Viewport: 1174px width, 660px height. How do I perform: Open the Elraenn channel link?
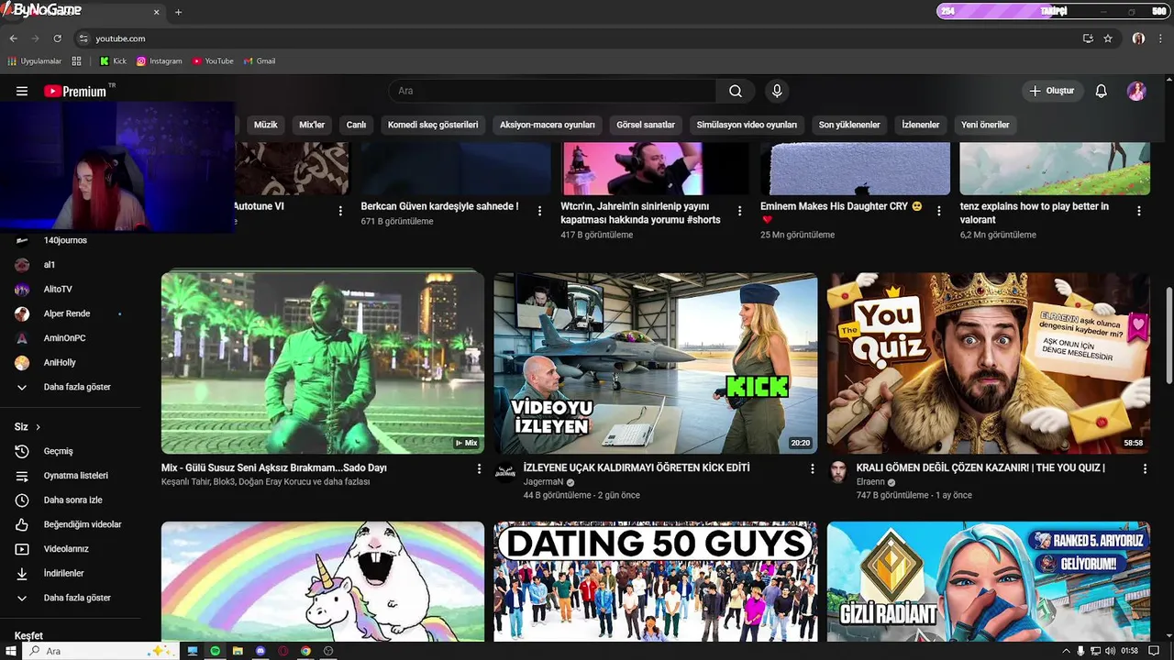pyautogui.click(x=870, y=482)
